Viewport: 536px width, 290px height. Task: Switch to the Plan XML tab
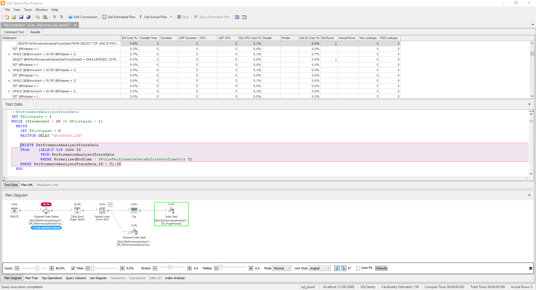27,185
